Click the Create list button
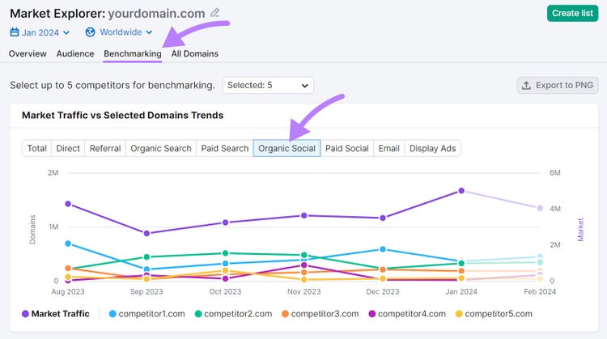607x339 pixels. (572, 13)
